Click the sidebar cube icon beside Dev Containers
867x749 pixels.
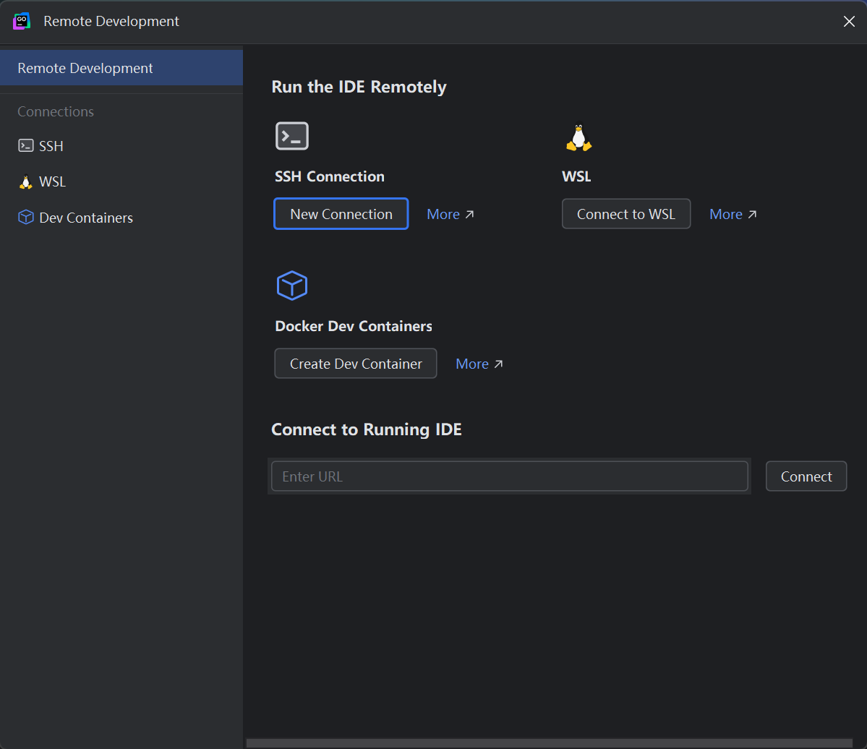click(26, 218)
